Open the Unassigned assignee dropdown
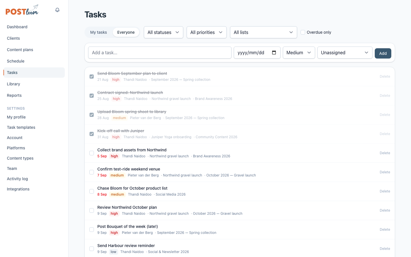 tap(345, 53)
